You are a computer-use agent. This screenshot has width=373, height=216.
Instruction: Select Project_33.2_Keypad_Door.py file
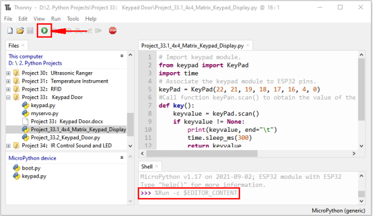[65, 138]
